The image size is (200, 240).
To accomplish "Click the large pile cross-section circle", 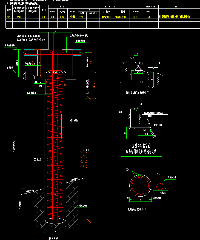I will coord(140,186).
